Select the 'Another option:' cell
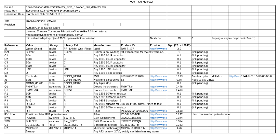 point(201,76)
